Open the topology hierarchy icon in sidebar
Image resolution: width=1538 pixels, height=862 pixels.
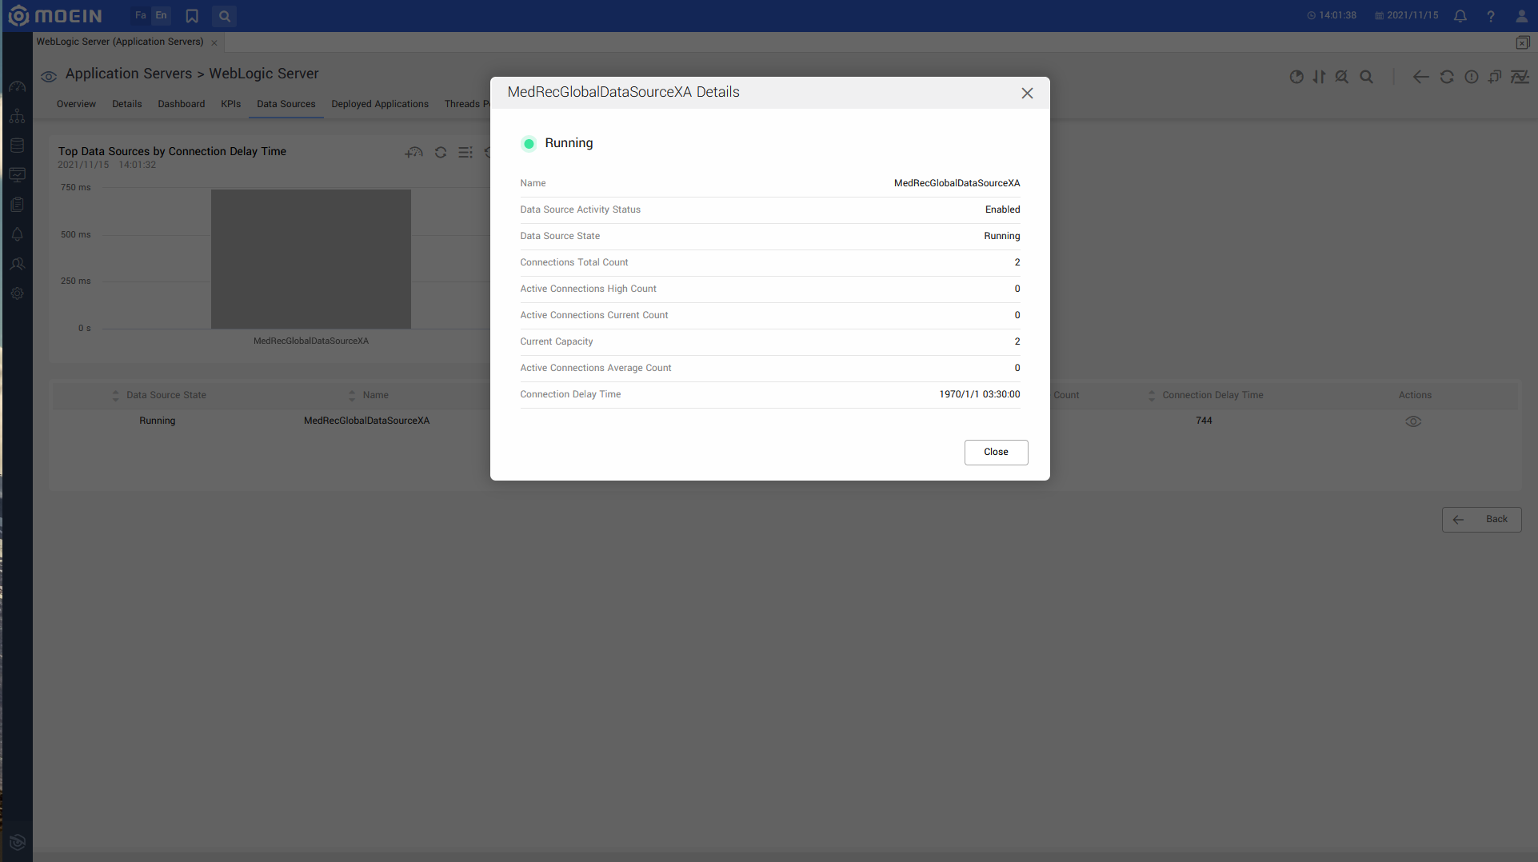click(17, 116)
